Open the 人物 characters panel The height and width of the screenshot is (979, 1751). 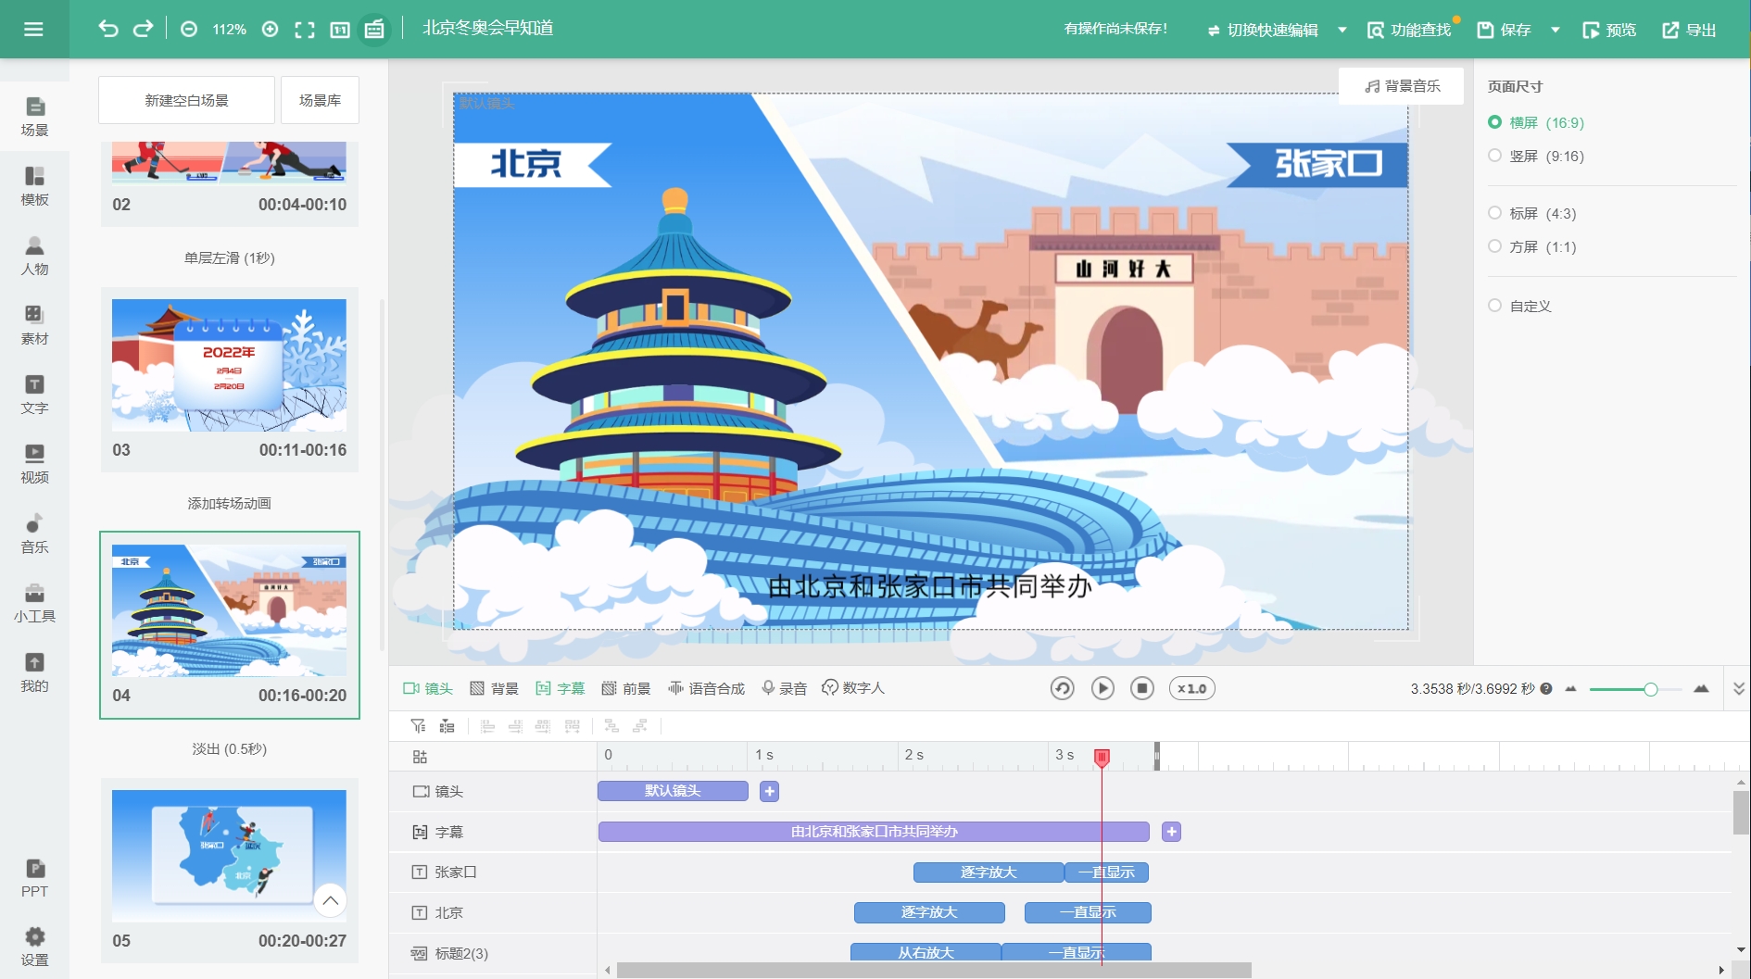click(34, 256)
